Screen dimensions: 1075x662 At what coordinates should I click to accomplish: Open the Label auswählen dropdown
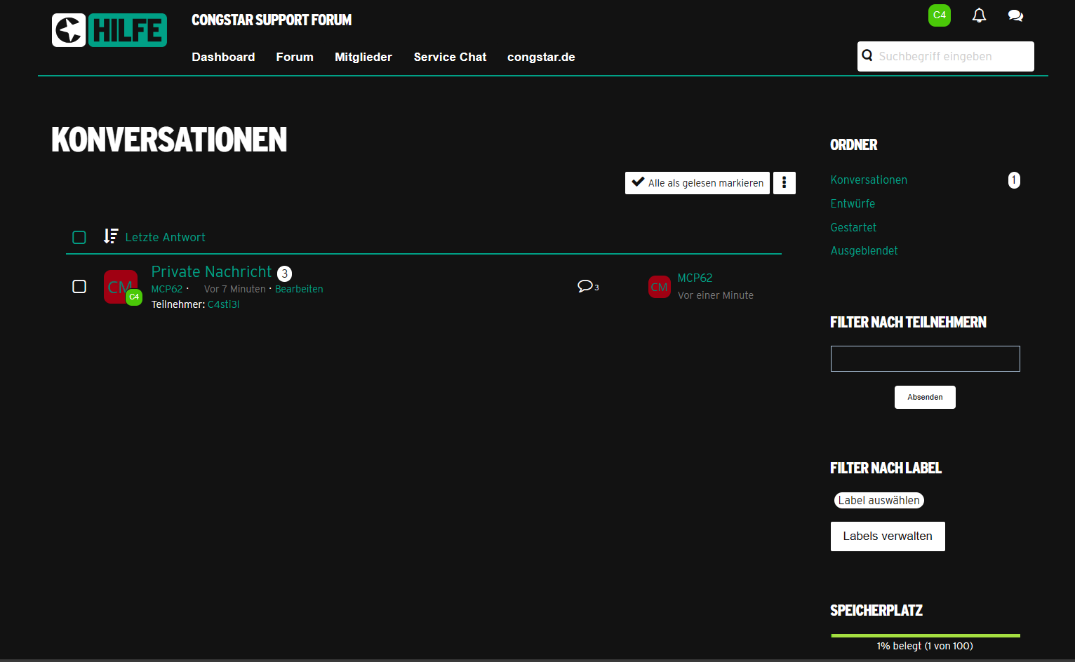879,500
